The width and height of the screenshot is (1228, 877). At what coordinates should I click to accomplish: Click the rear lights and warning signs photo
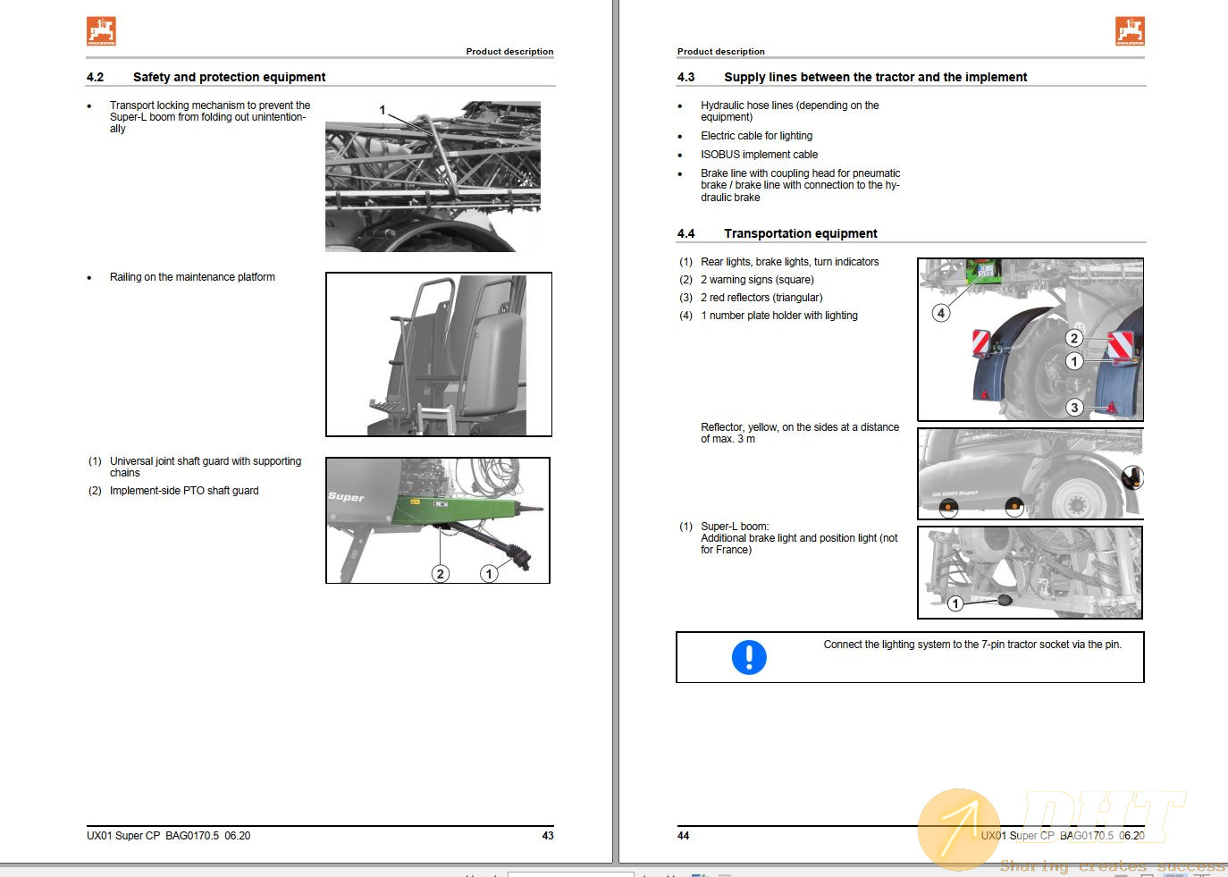[1030, 340]
